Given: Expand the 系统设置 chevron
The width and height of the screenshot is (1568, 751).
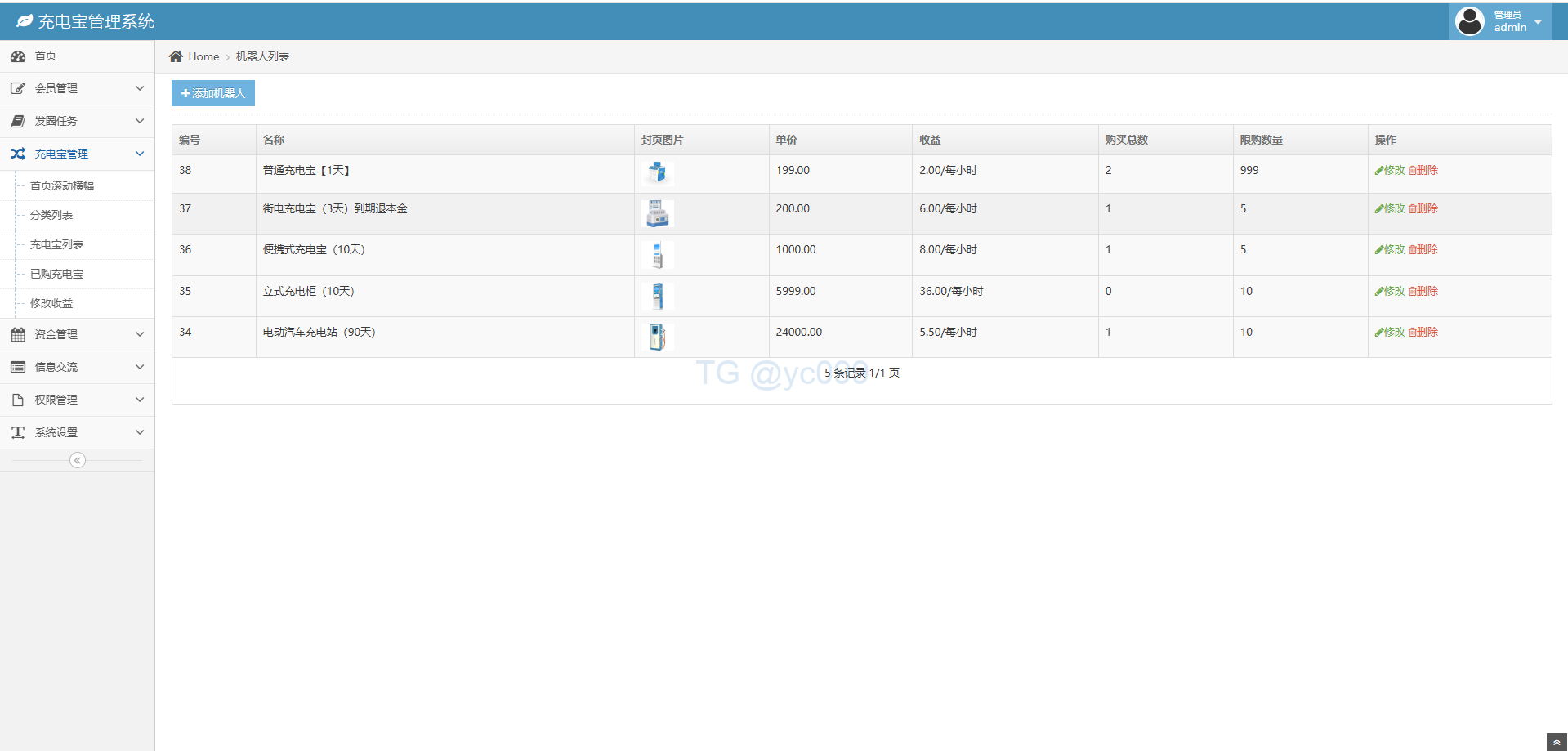Looking at the screenshot, I should click(x=140, y=432).
